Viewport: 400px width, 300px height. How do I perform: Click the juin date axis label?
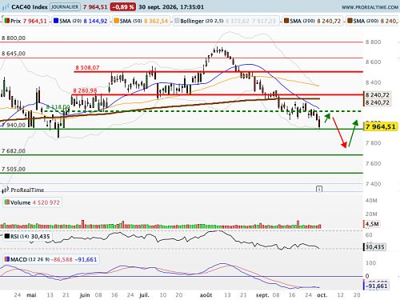[x=85, y=295]
